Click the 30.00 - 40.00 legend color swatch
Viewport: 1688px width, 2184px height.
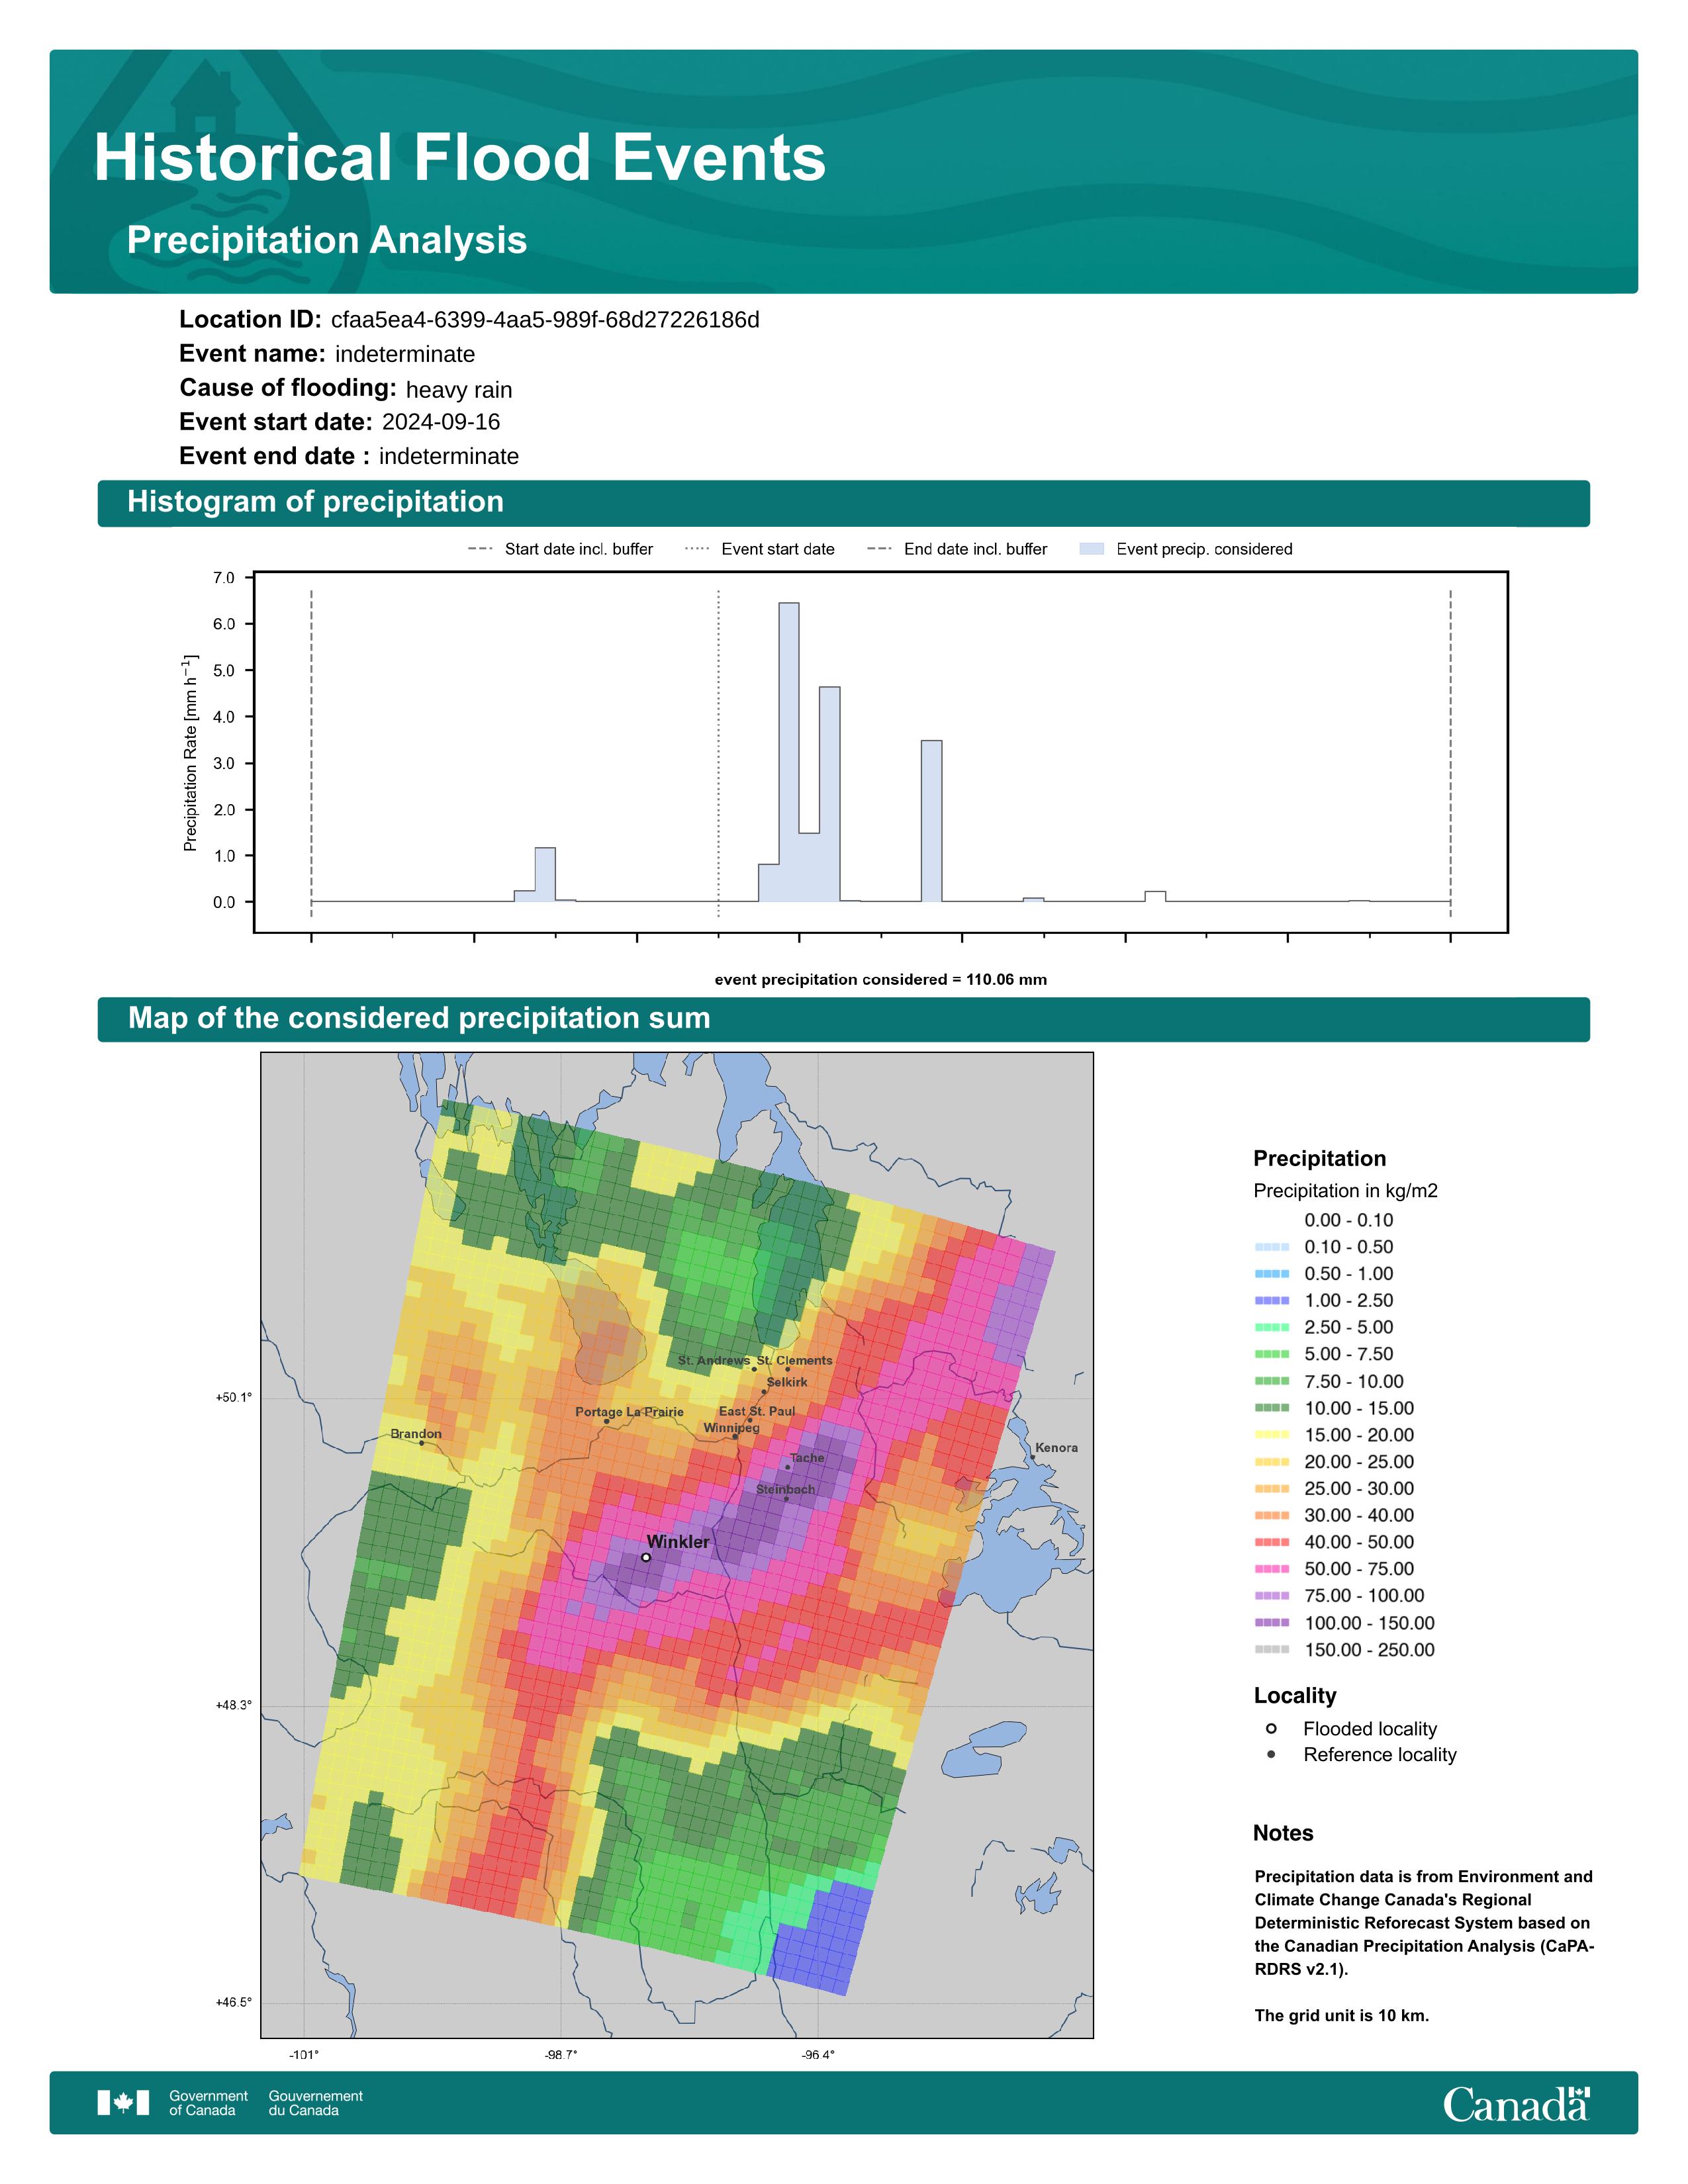pyautogui.click(x=1272, y=1516)
